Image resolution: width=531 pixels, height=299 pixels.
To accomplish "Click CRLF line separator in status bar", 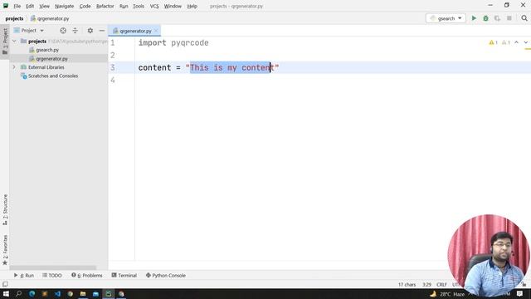I will (441, 284).
